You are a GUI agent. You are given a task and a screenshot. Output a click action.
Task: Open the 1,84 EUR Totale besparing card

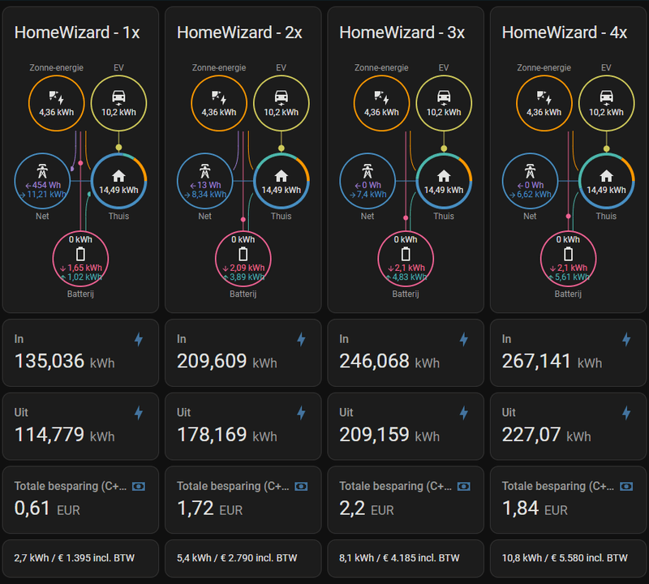[x=568, y=499]
